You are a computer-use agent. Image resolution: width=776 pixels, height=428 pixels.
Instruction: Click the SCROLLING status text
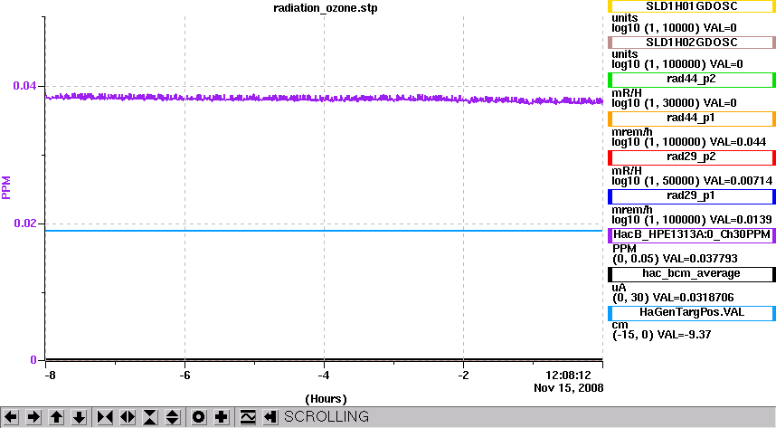point(326,416)
